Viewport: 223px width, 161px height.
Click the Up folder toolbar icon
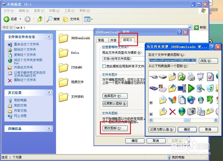pos(40,19)
